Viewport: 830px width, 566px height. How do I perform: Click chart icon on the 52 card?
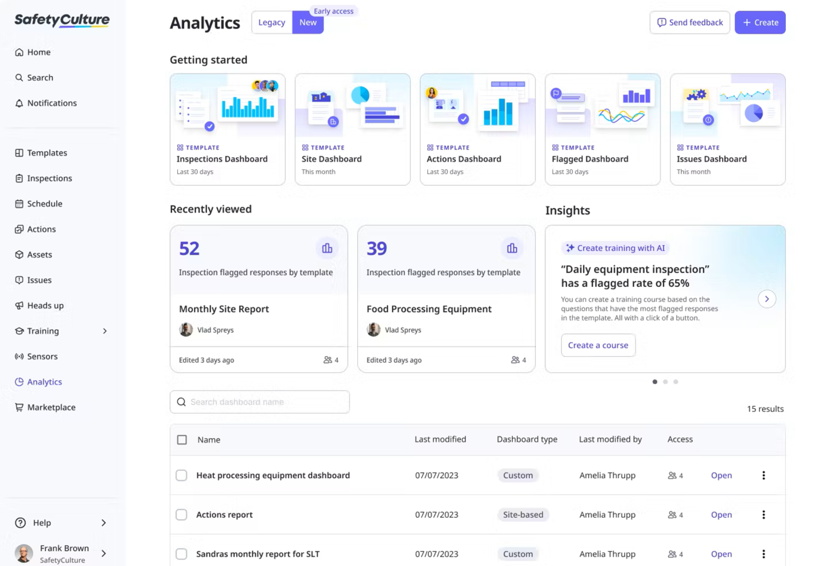(x=327, y=248)
